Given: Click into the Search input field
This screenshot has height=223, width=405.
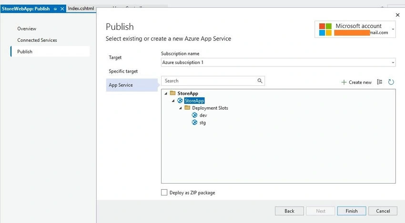Looking at the screenshot, I should [x=210, y=81].
